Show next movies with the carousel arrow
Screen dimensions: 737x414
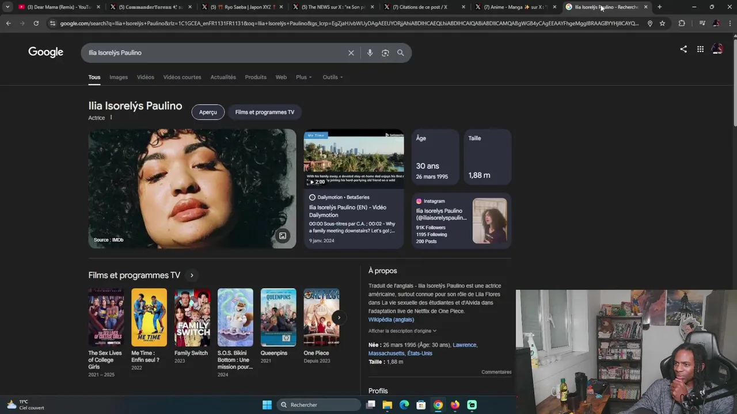coord(339,317)
